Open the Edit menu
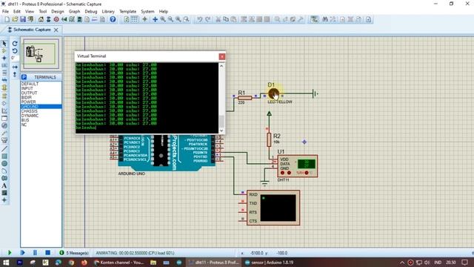Viewport: 474px width, 267px height. coord(17,12)
